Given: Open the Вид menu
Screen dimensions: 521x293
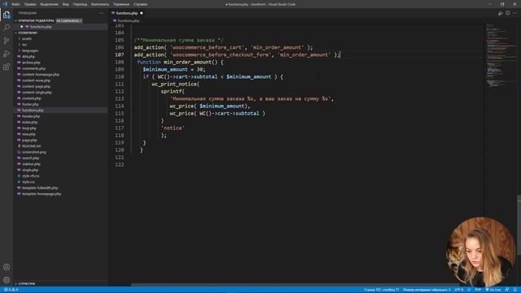Looking at the screenshot, I should point(66,4).
